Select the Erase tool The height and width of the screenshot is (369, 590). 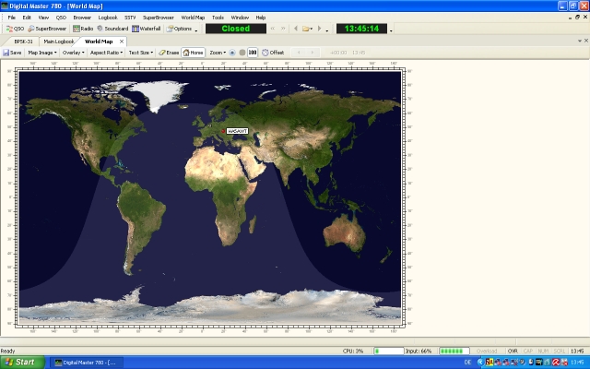point(169,53)
